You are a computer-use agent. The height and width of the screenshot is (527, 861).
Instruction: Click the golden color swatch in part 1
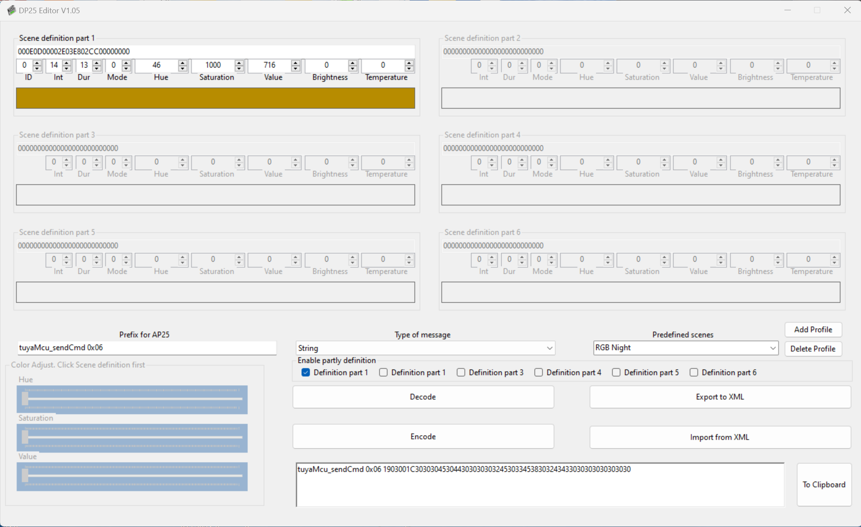(215, 98)
